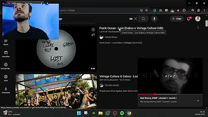Add the Frank Ocean video to the queue

tap(93, 35)
